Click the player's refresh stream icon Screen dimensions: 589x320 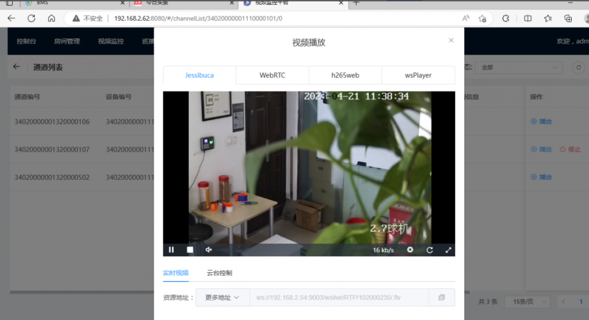[x=429, y=250]
